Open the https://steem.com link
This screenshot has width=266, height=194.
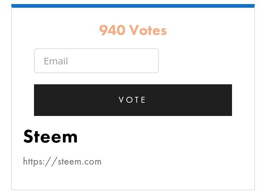(x=62, y=162)
